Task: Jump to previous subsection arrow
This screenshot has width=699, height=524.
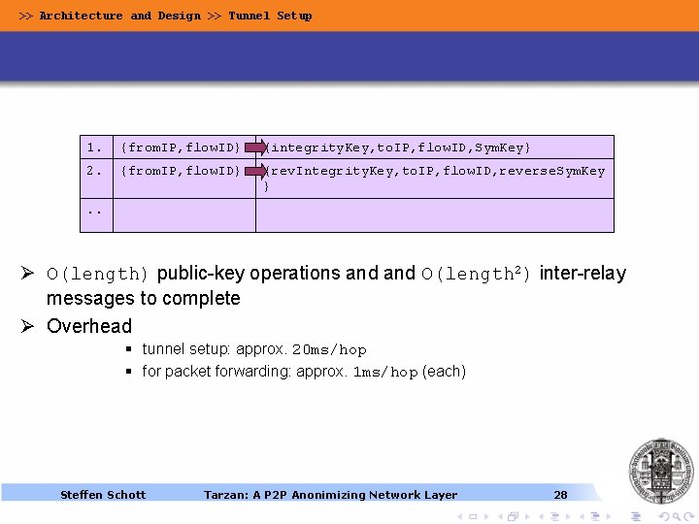Action: click(x=541, y=517)
